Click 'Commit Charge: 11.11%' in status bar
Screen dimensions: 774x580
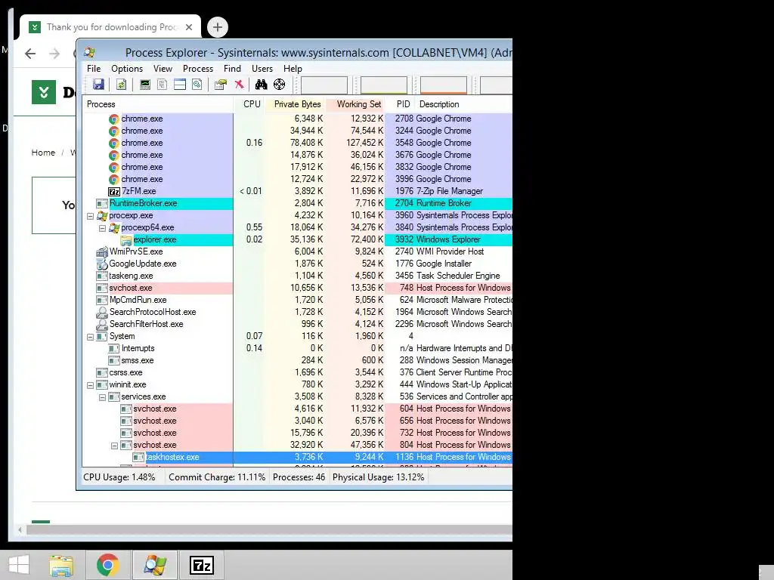click(x=217, y=477)
